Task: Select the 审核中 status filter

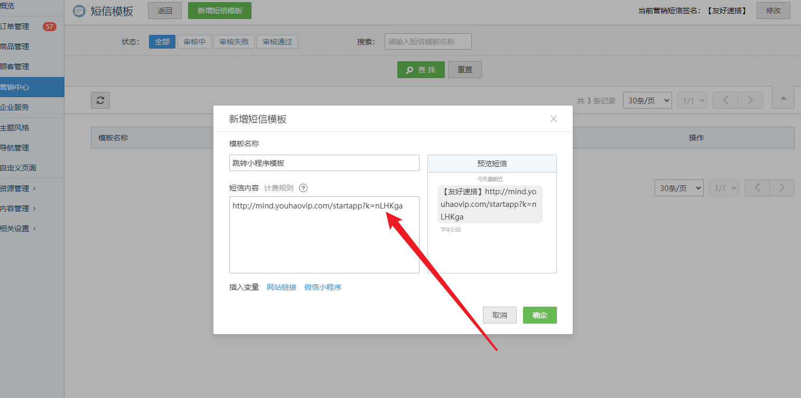Action: [x=194, y=42]
